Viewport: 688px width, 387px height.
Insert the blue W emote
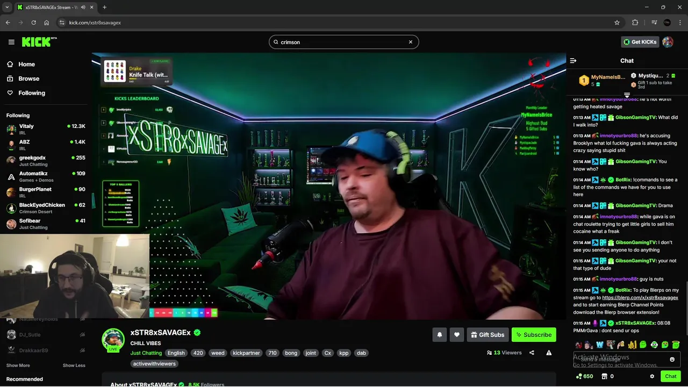click(x=600, y=345)
